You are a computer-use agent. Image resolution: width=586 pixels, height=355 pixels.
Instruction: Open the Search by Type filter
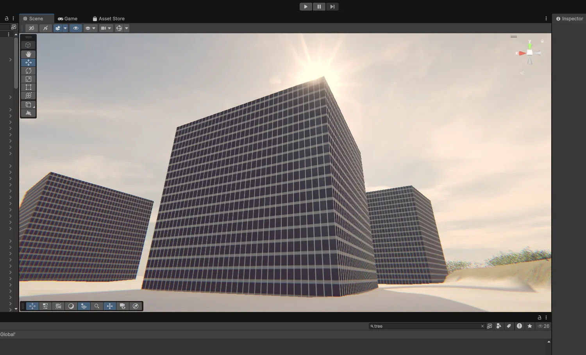click(x=499, y=326)
